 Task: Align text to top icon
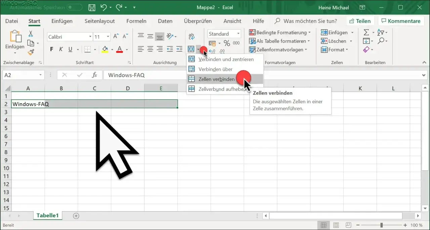pyautogui.click(x=141, y=36)
